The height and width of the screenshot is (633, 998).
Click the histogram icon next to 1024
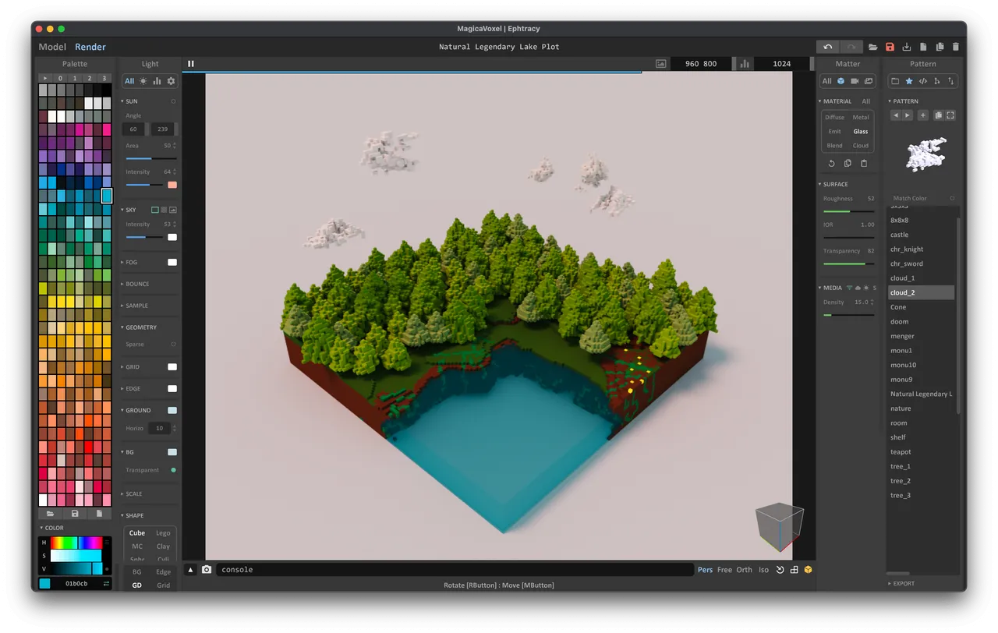(745, 64)
